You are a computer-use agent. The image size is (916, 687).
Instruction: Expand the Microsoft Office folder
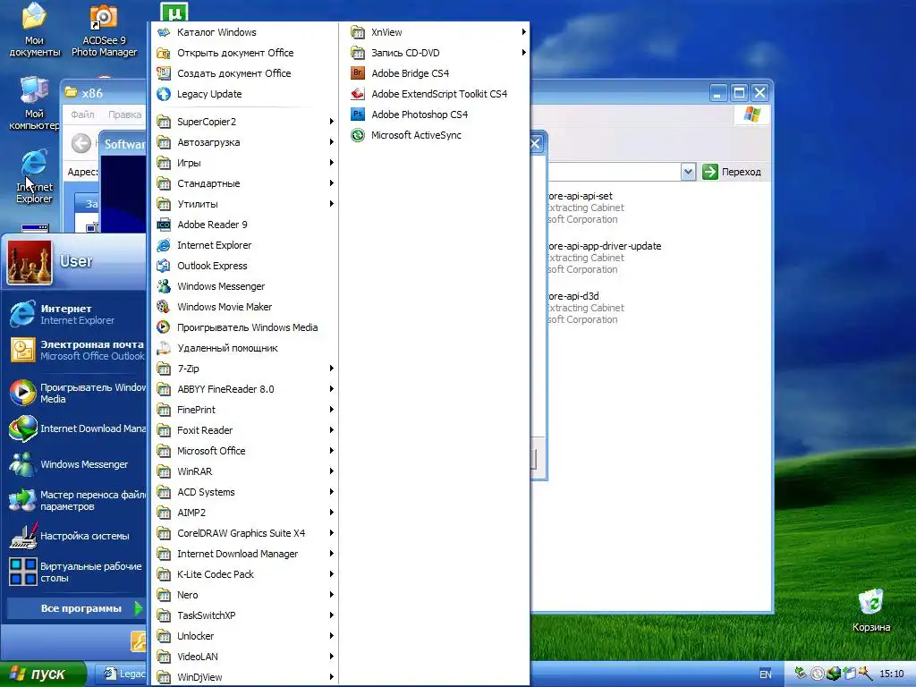(245, 451)
